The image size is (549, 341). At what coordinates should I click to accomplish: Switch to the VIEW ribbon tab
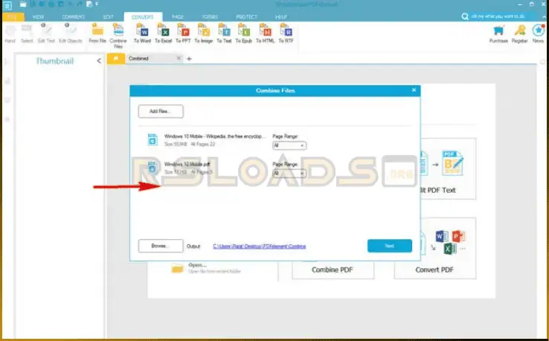coord(38,17)
